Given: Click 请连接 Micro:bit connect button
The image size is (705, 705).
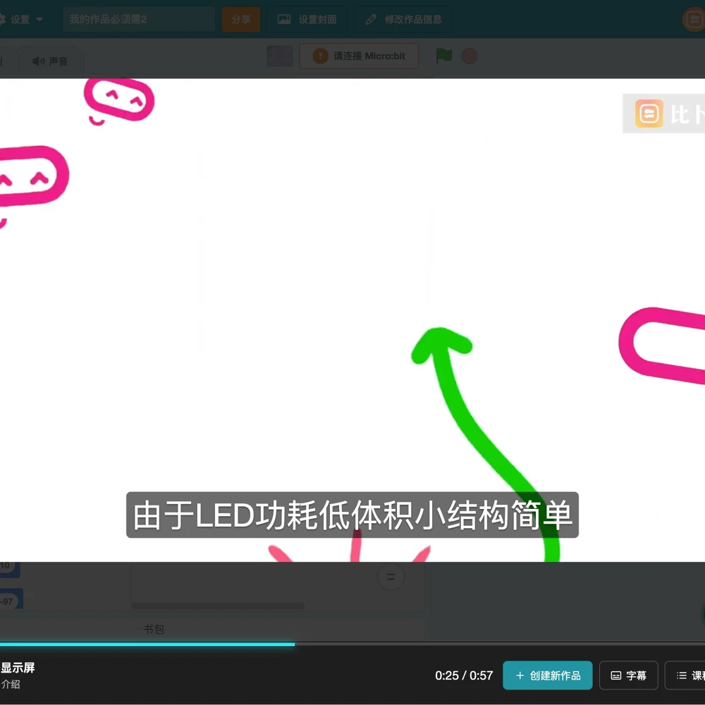Looking at the screenshot, I should (x=359, y=56).
